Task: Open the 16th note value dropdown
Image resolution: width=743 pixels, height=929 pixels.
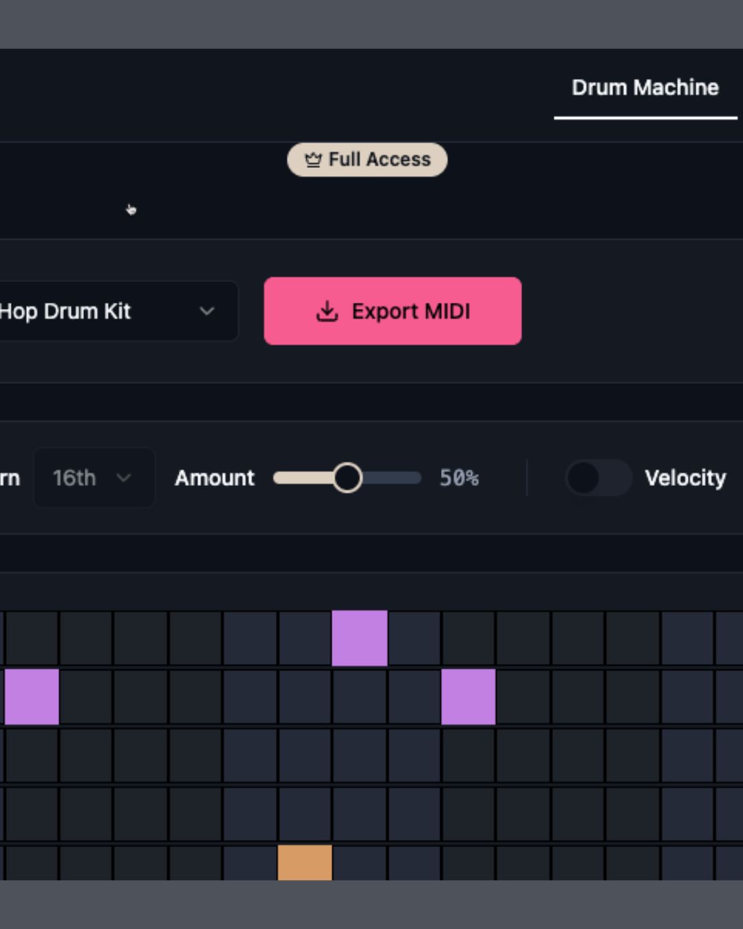Action: click(x=94, y=478)
